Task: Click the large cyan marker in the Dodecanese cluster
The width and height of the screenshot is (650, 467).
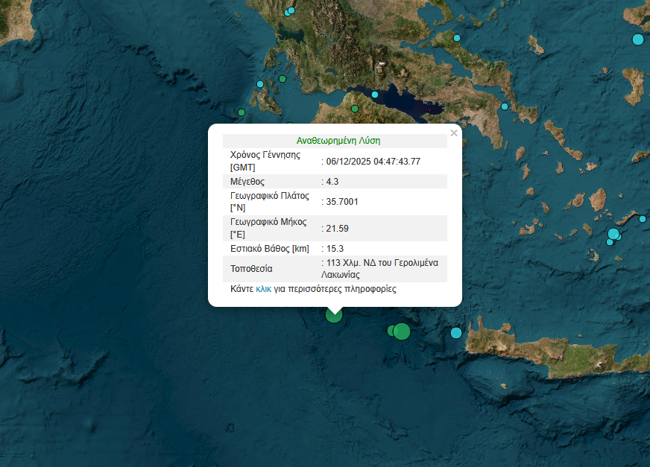Action: pos(613,234)
